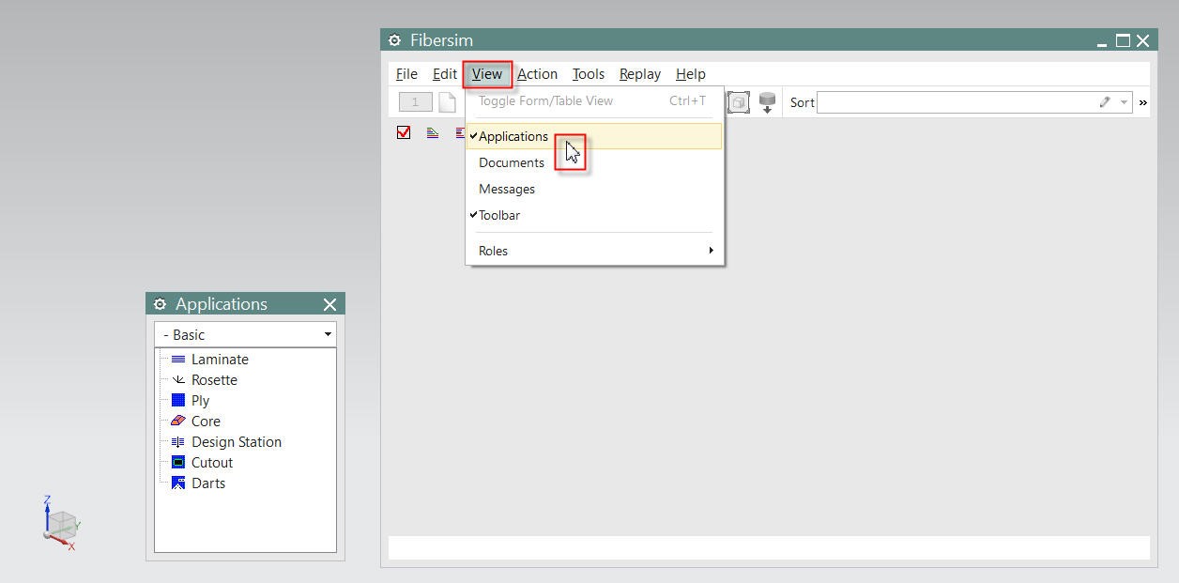Click the 3D cube view icon in toolbar
Screen dimensions: 1179x583
tap(738, 101)
